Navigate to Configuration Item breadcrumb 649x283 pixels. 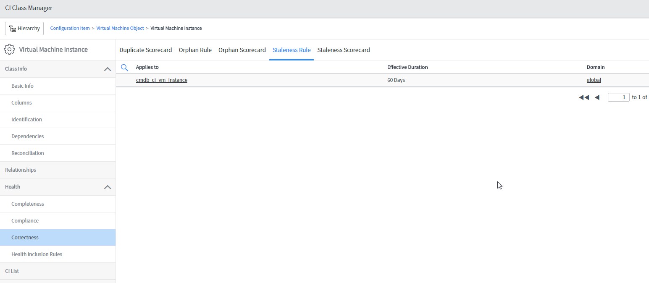pos(70,28)
